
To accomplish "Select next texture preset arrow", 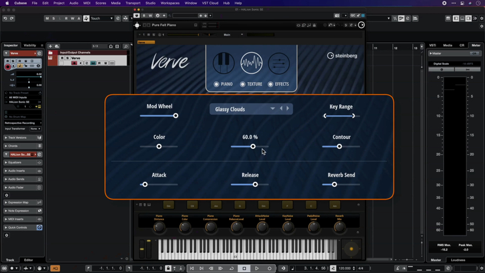I will pyautogui.click(x=287, y=109).
